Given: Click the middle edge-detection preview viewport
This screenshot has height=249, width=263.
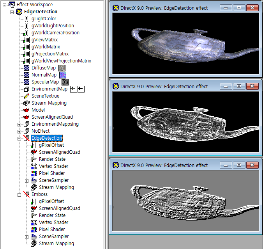Looking at the screenshot, I should point(185,122).
